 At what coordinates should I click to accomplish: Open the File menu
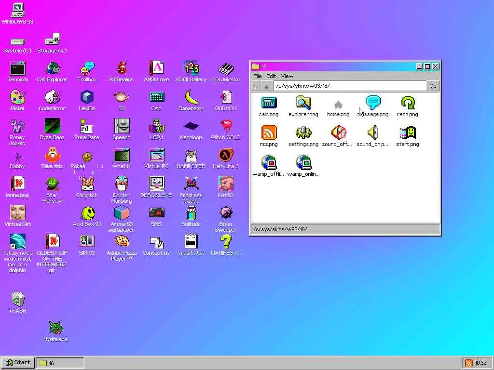pos(258,76)
